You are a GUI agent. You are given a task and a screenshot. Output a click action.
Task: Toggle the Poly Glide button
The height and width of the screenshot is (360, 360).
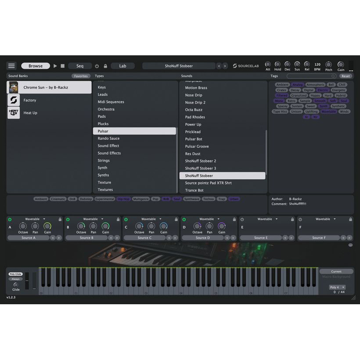16,274
